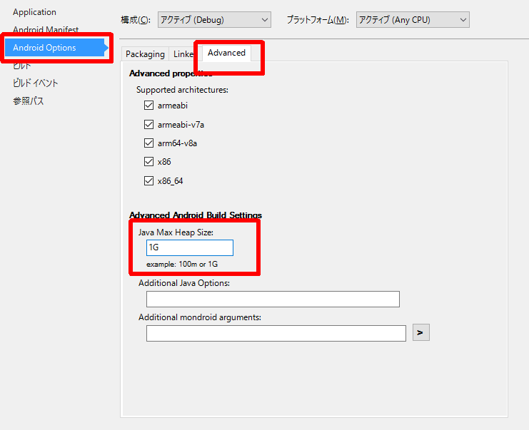Switch to the Advanced tab
Image resolution: width=529 pixels, height=430 pixels.
[226, 53]
